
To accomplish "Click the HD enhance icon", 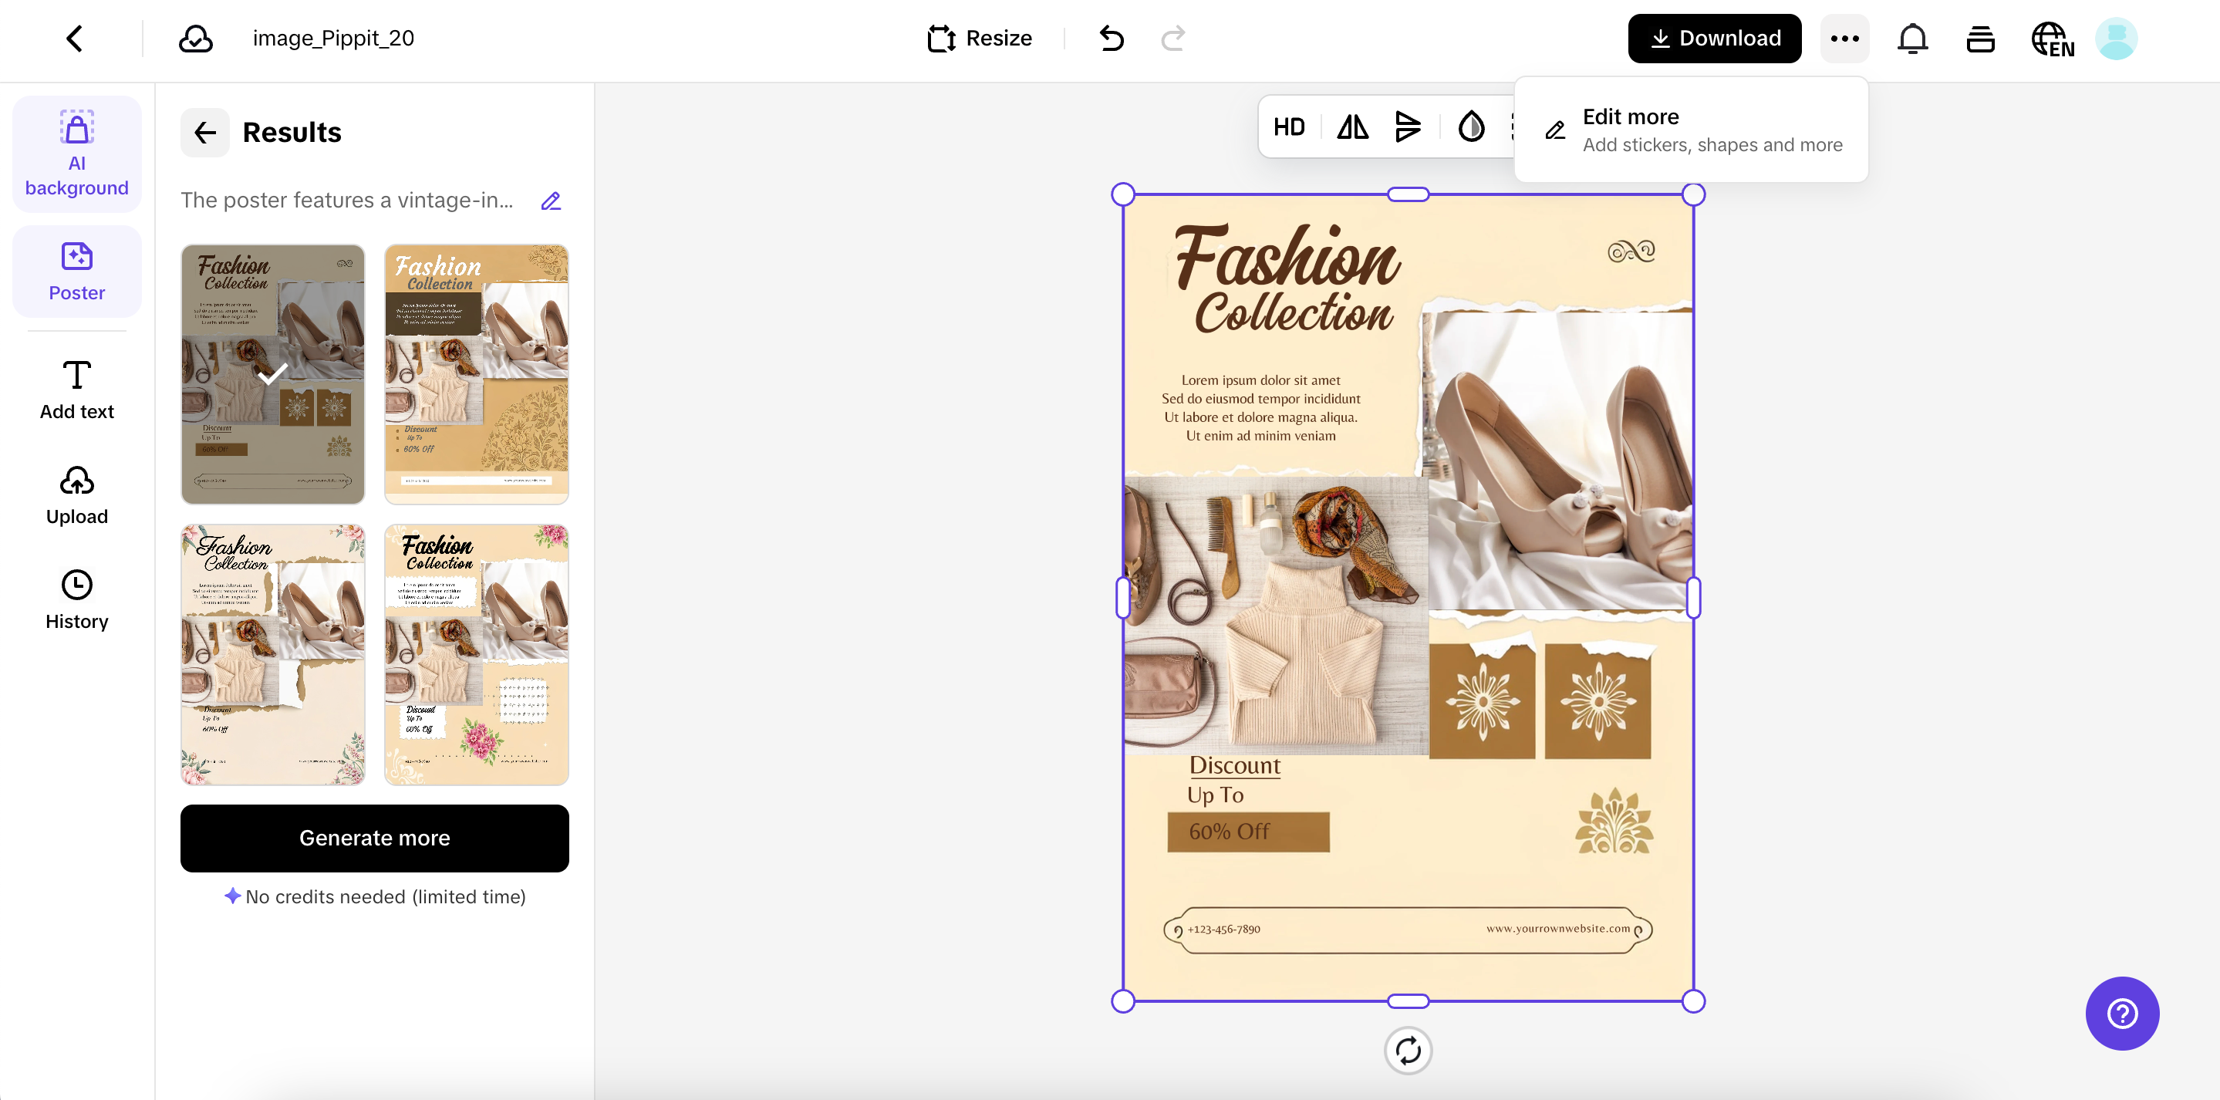I will click(1288, 127).
